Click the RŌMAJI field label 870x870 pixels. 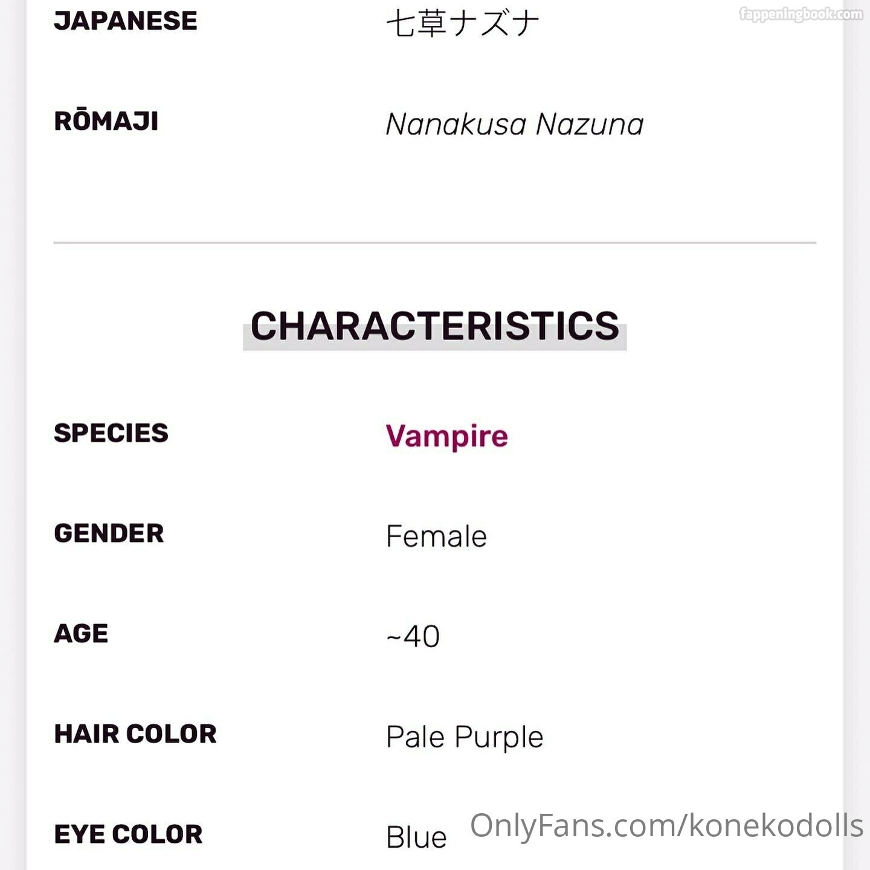(x=106, y=121)
